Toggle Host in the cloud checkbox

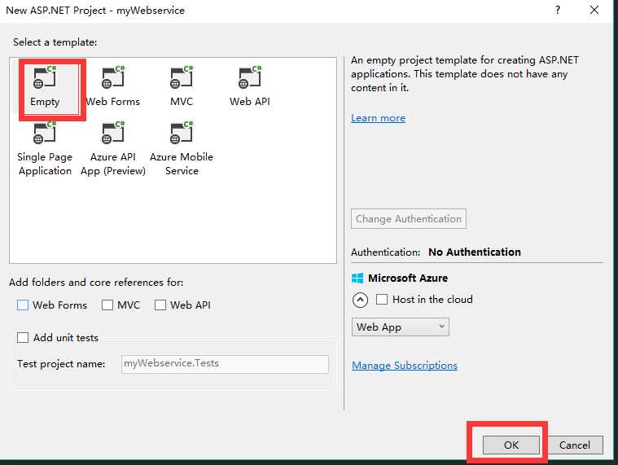[382, 300]
